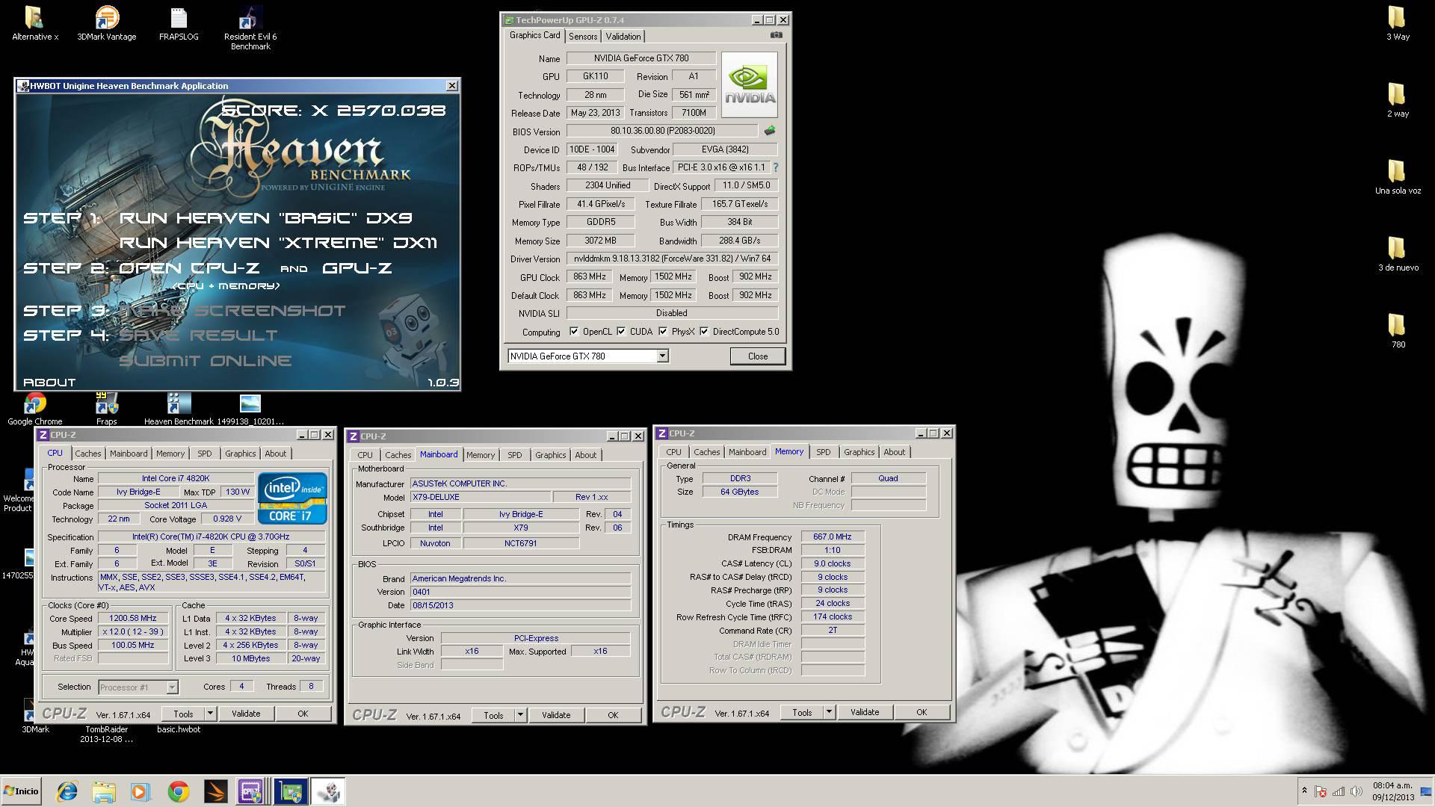The width and height of the screenshot is (1435, 807).
Task: Open the 2 way desktop folder
Action: [x=1398, y=99]
